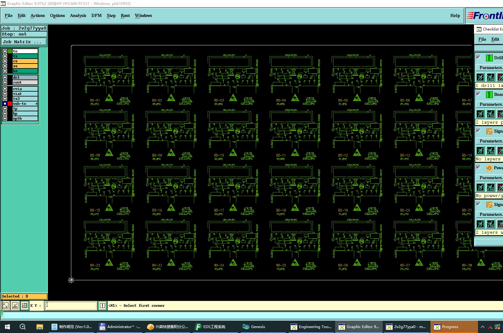Screen dimensions: 503x333
Task: Click first run icon above '2 layers p' result
Action: point(480,114)
